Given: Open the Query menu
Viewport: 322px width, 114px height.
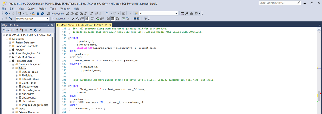Looking at the screenshot, I should click(31, 8).
